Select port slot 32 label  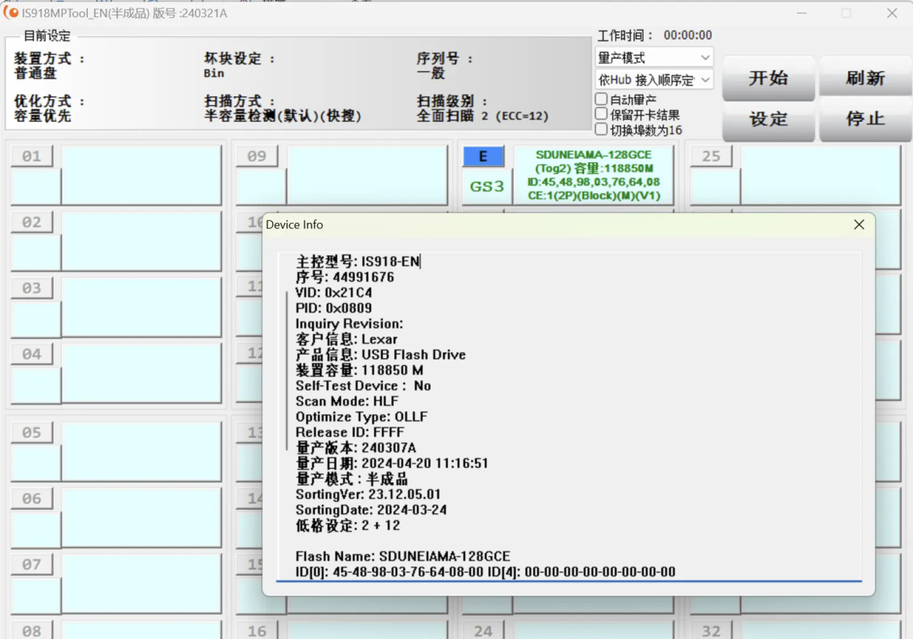711,630
